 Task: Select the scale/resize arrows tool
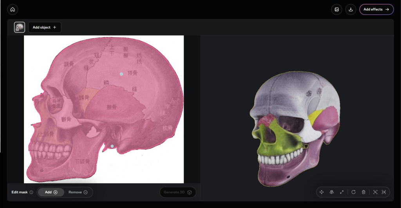click(342, 192)
